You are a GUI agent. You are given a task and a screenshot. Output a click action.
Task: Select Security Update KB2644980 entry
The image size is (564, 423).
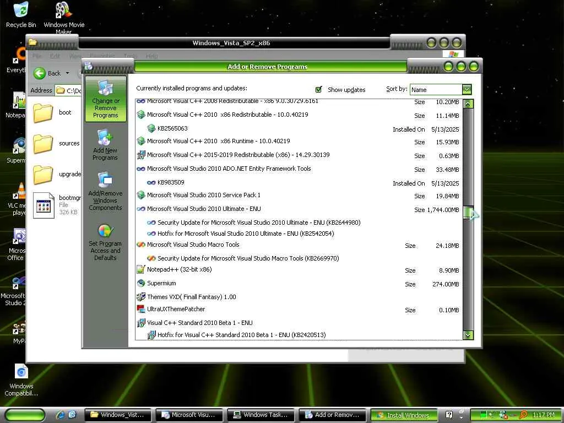tap(259, 223)
